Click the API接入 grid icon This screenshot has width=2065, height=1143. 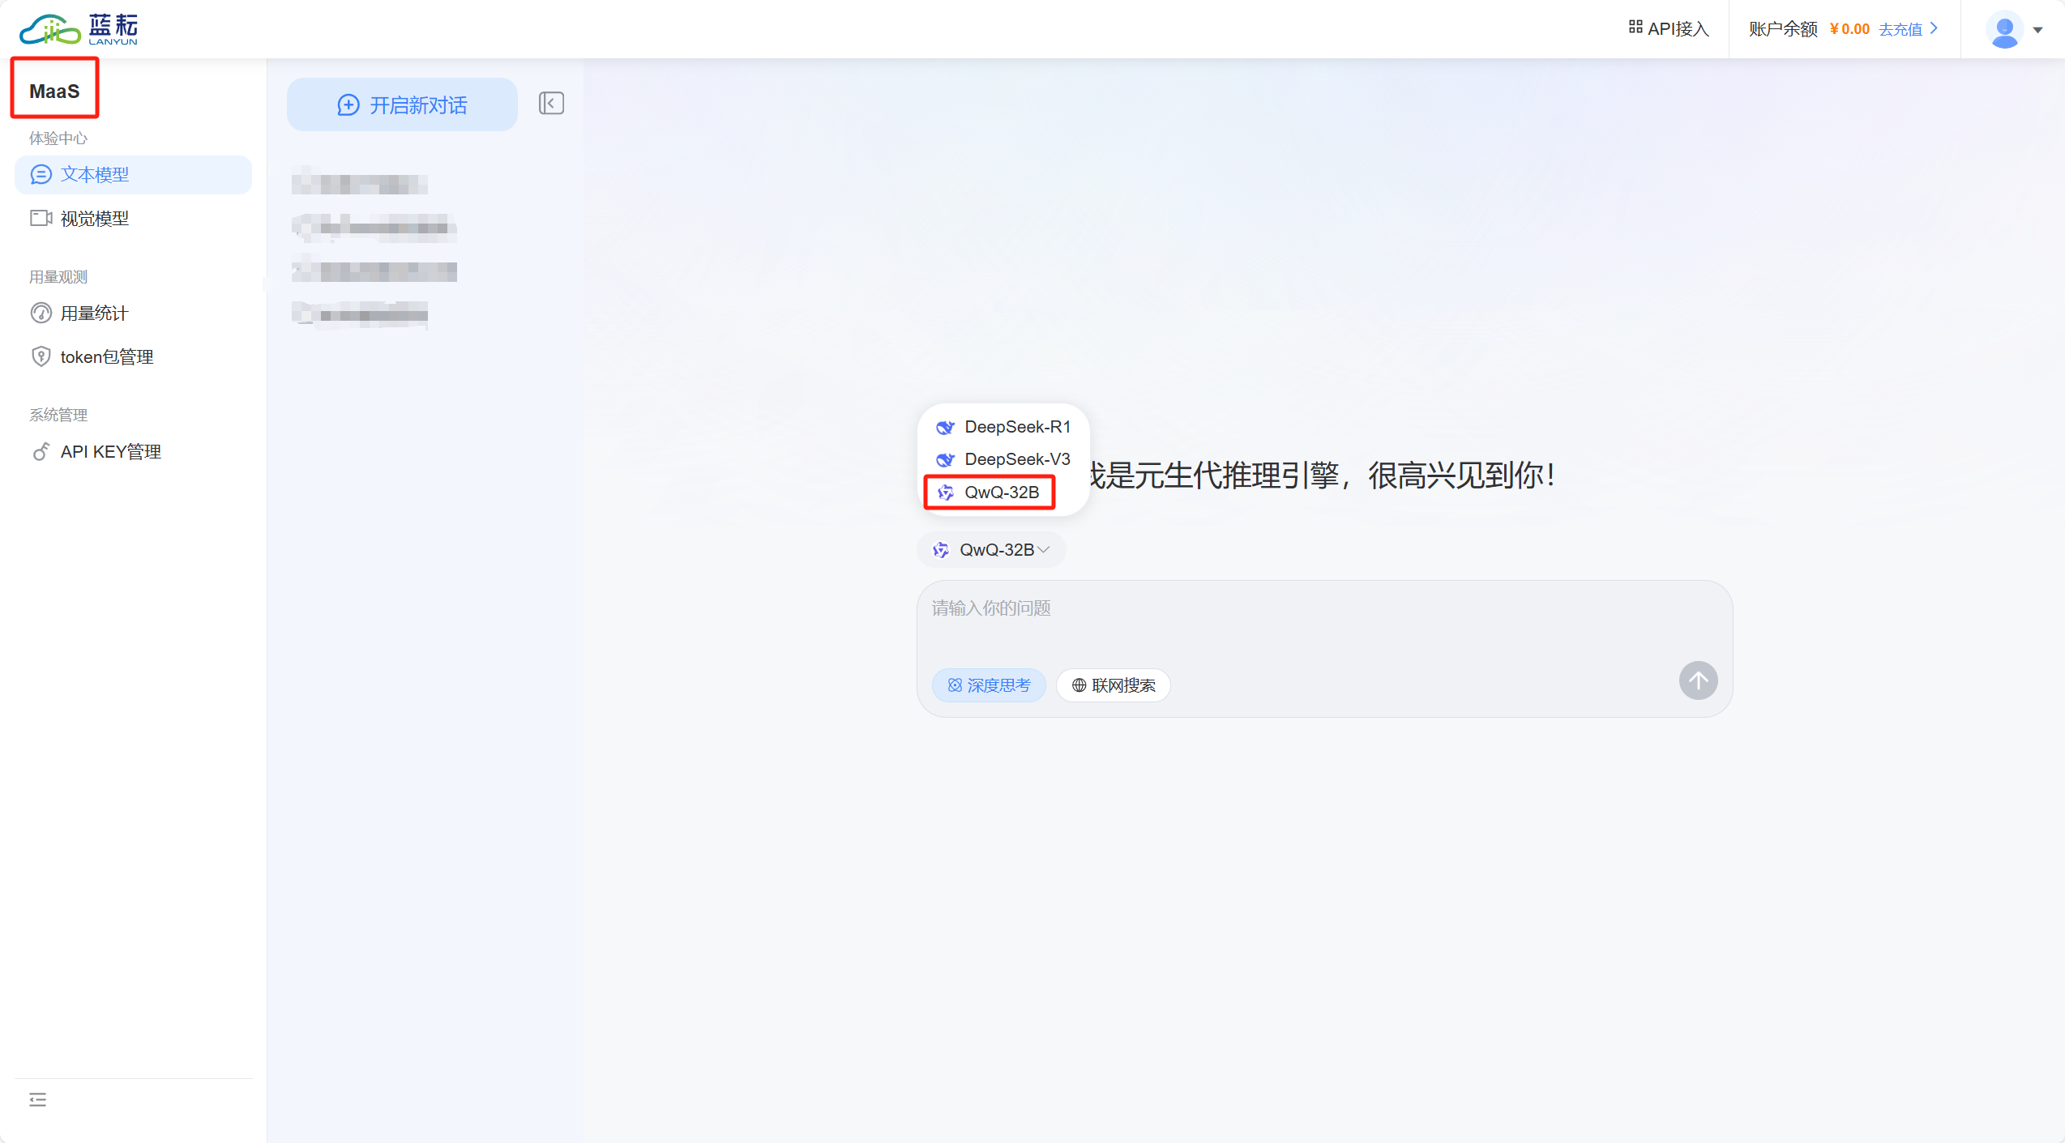(1635, 28)
